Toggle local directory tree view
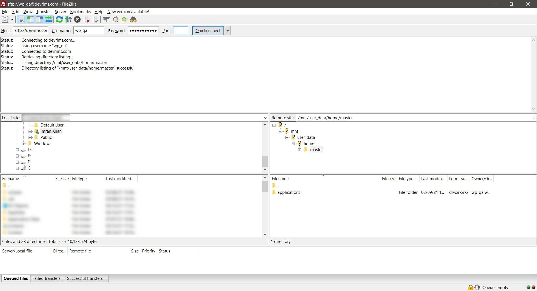The height and width of the screenshot is (291, 537). pyautogui.click(x=30, y=20)
